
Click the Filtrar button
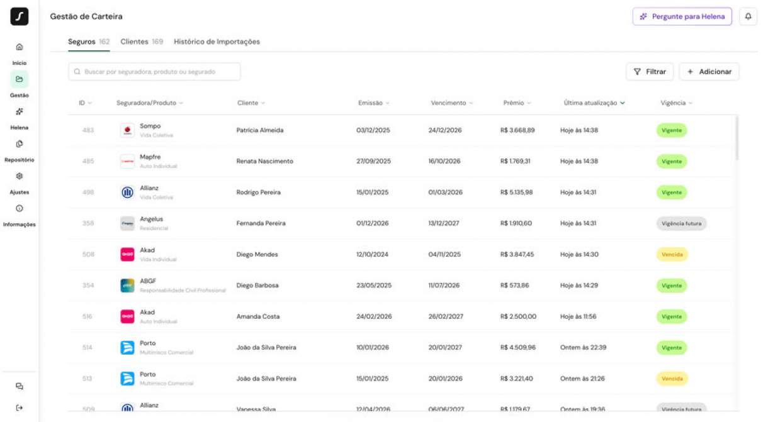tap(649, 72)
